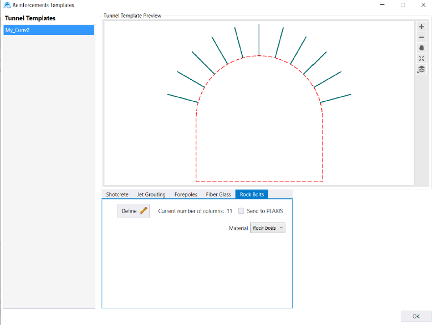
Task: Click the pencil icon on Define
Action: click(x=144, y=211)
